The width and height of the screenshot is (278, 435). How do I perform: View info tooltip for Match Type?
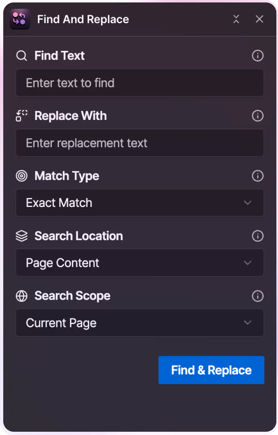(258, 176)
